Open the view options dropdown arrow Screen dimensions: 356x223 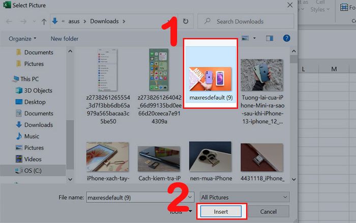point(254,38)
